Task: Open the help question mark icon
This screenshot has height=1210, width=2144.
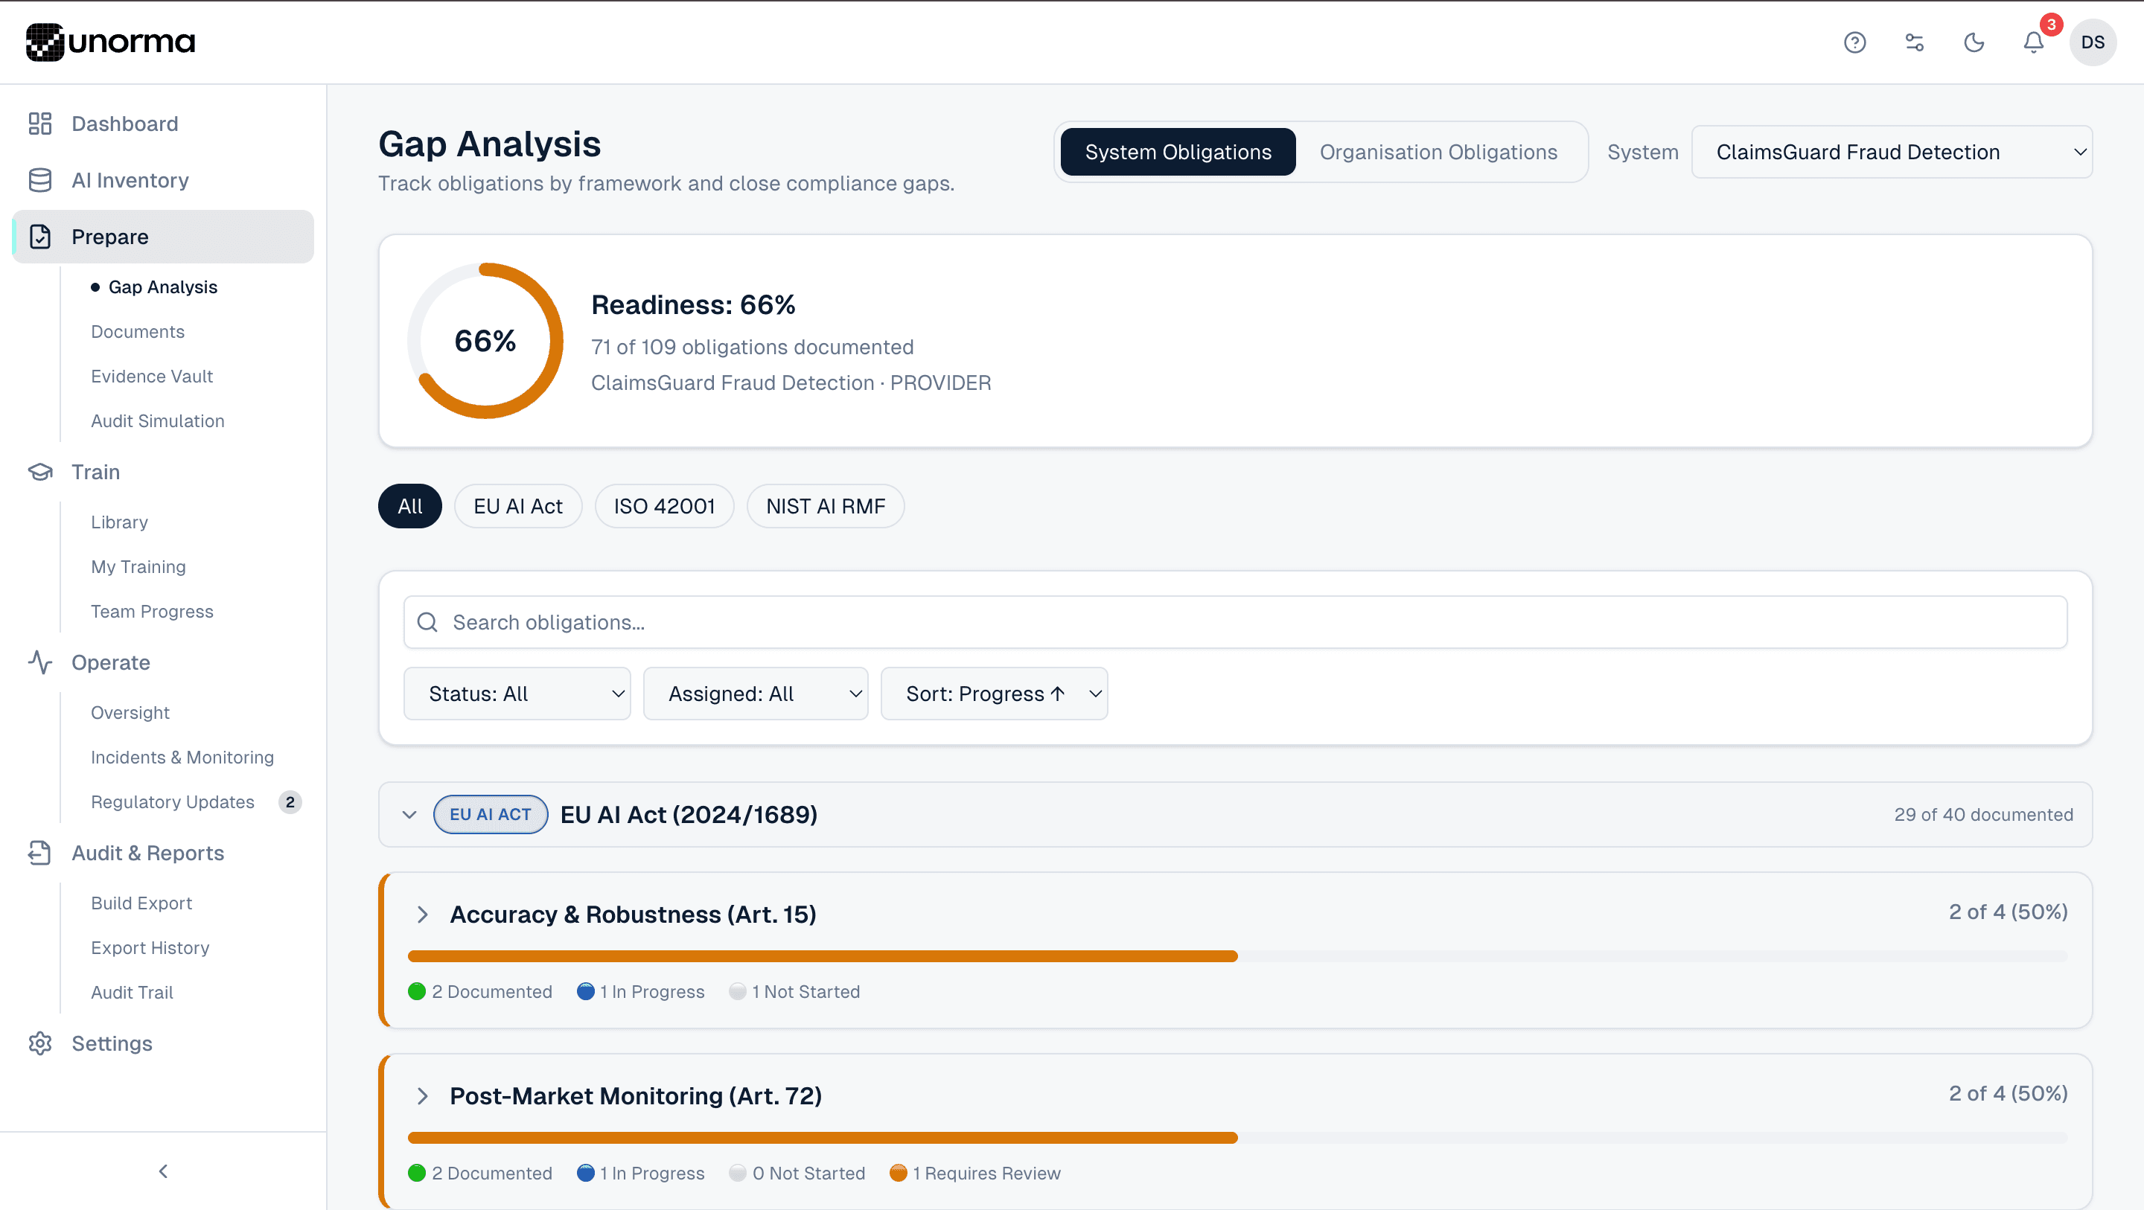Action: (x=1854, y=42)
